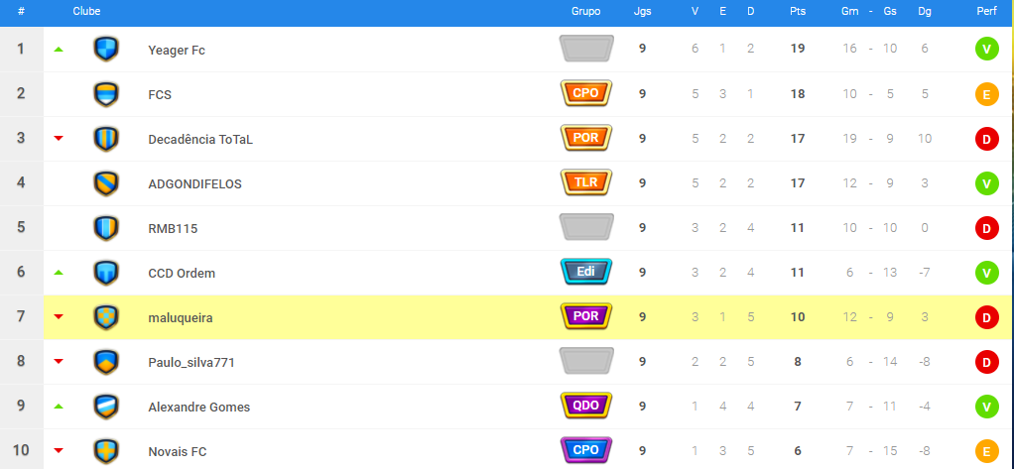Viewport: 1014px width, 469px height.
Task: Click the Pts column header
Action: tap(798, 12)
